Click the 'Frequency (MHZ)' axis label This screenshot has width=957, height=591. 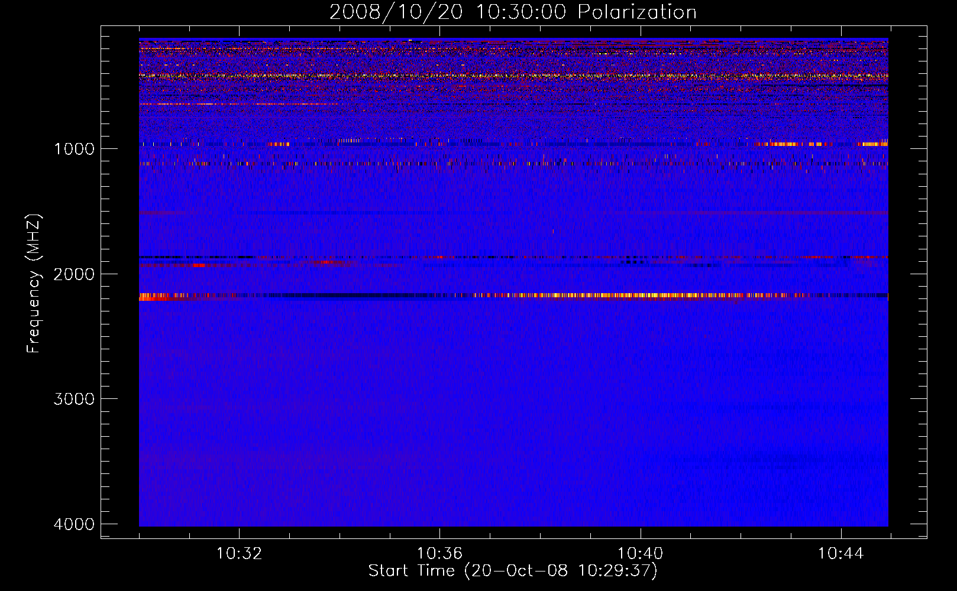pyautogui.click(x=34, y=284)
